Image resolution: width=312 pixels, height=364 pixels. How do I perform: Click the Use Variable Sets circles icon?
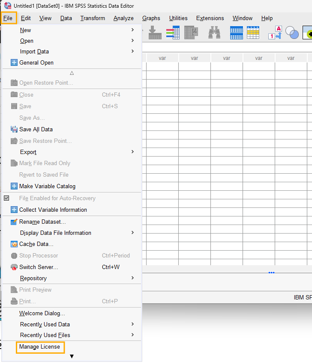292,33
